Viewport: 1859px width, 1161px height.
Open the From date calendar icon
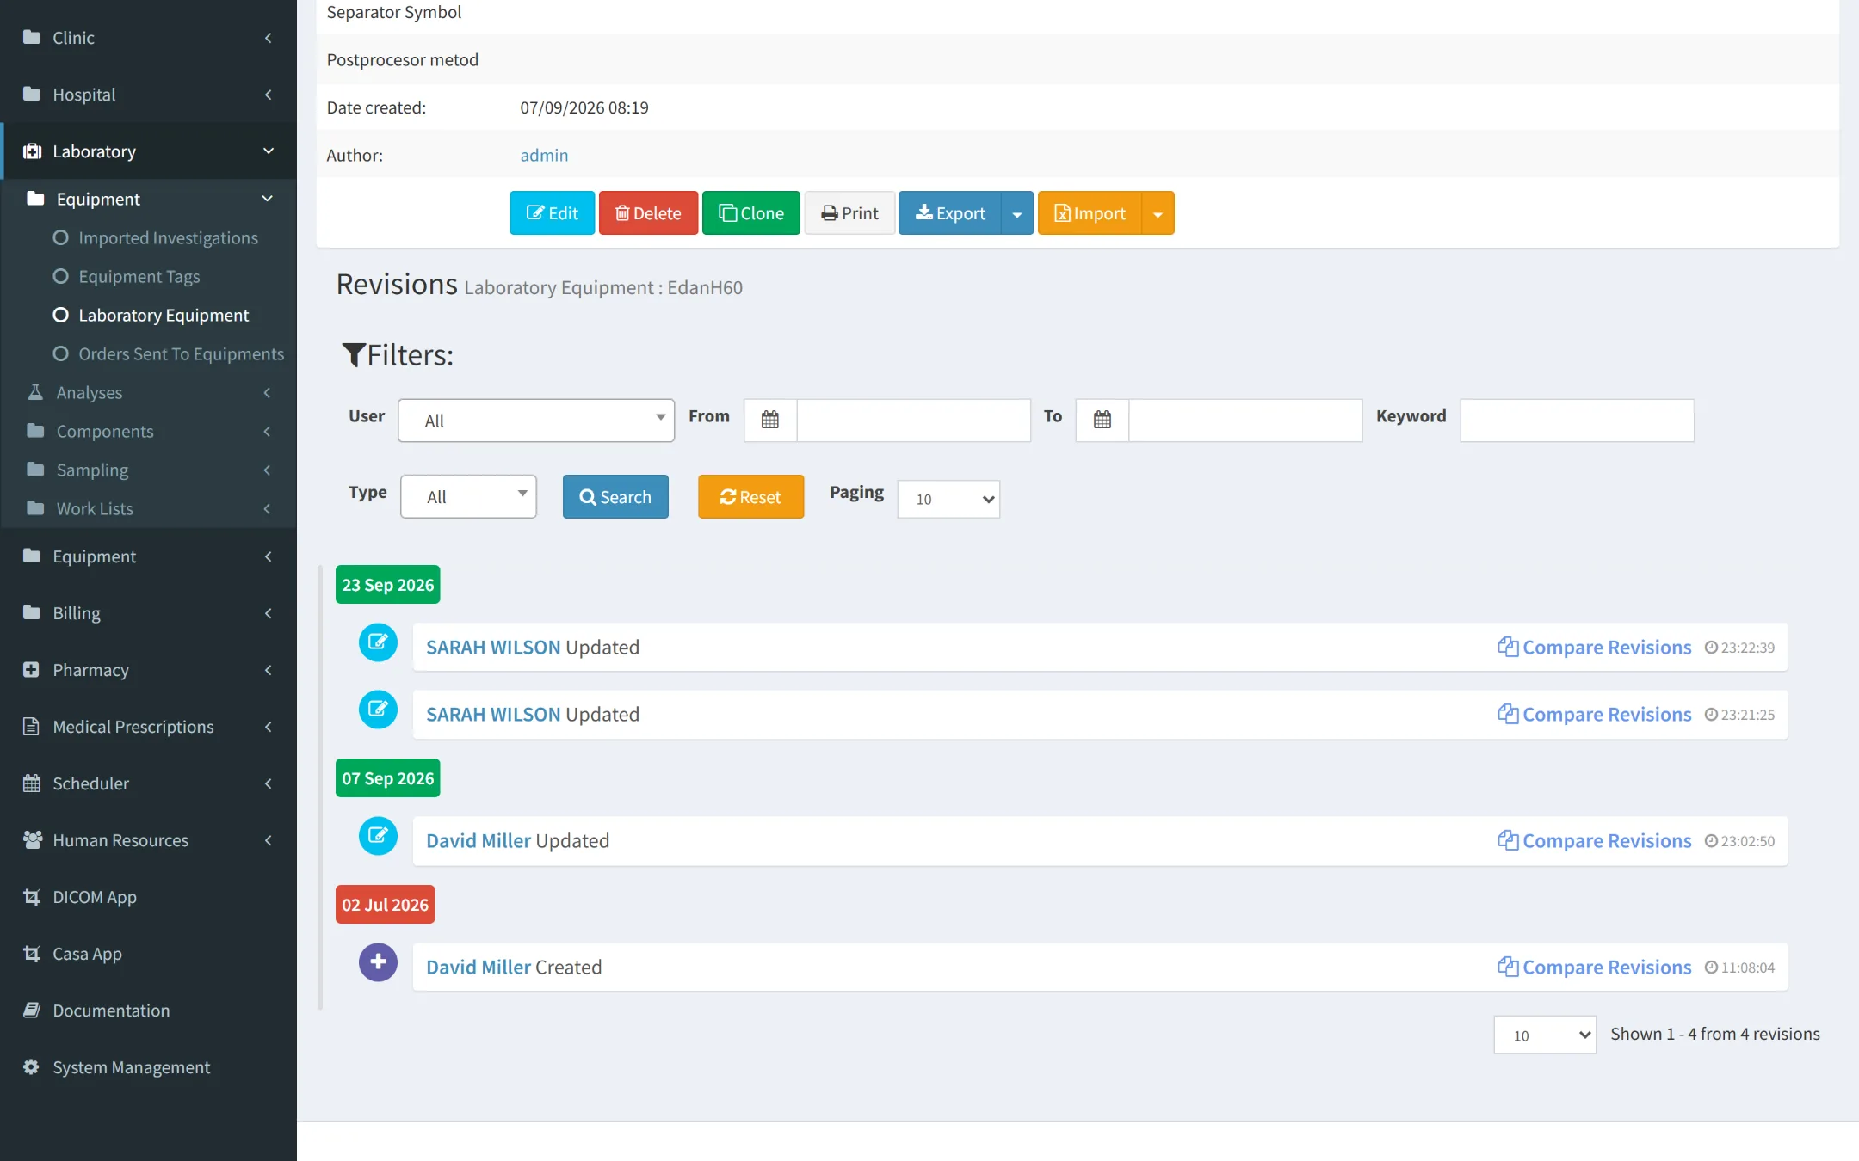pos(770,421)
